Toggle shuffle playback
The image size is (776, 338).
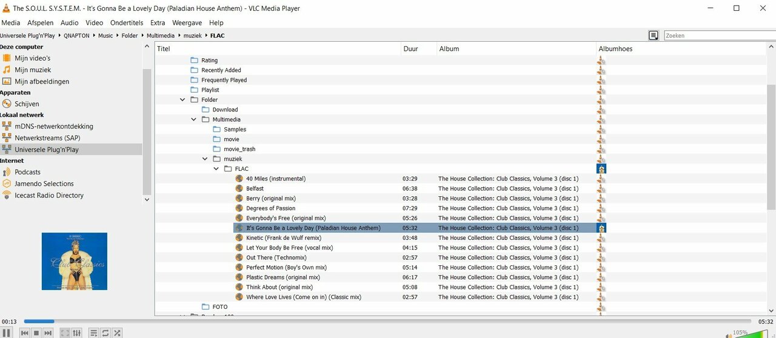[x=117, y=333]
